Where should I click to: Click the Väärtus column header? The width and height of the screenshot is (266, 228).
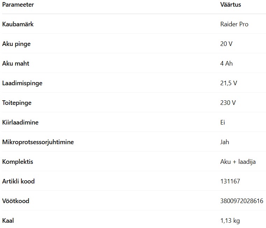click(x=231, y=5)
